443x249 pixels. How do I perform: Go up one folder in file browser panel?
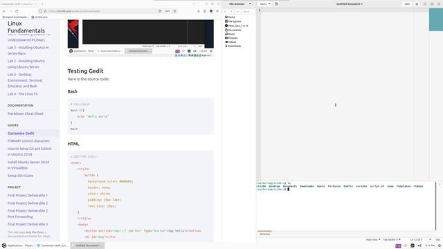click(x=237, y=12)
